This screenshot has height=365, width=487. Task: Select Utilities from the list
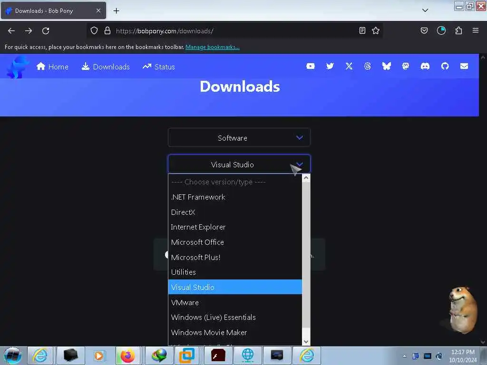235,272
